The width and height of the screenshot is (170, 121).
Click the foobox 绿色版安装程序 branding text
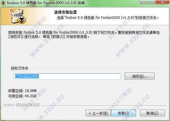pyautogui.click(x=22, y=105)
